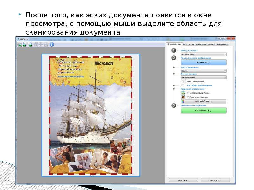Click the Настройка рамок обрезки label

tap(199, 85)
